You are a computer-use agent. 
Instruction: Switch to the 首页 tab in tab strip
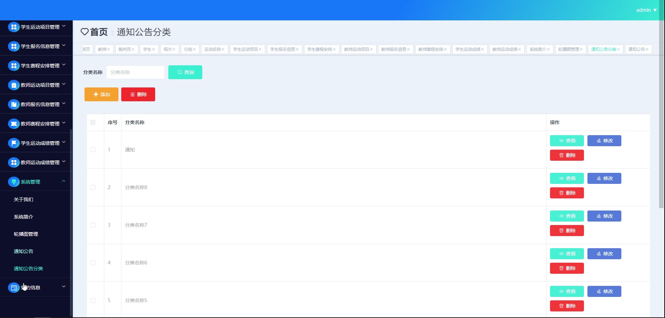tap(86, 49)
